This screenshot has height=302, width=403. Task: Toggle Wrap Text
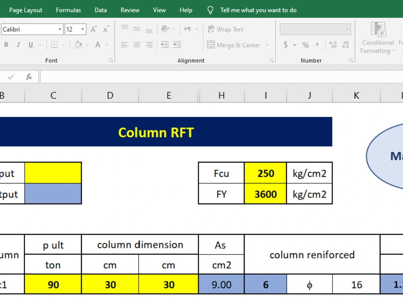225,29
